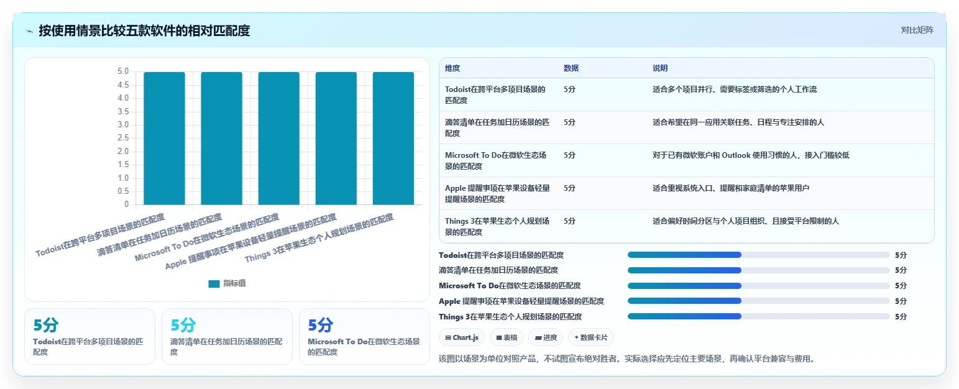The height and width of the screenshot is (389, 959).
Task: Select table row Microsoft To Do在微软生态场景的匹配度
Action: (x=687, y=160)
